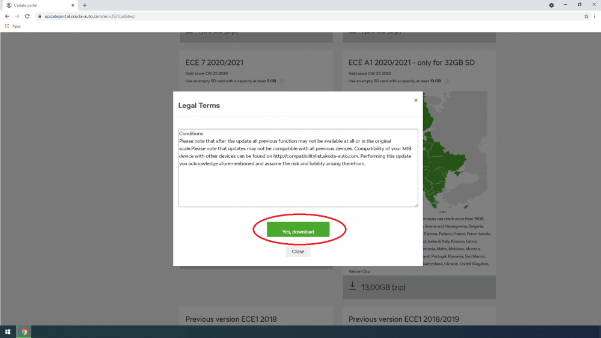Image resolution: width=601 pixels, height=338 pixels.
Task: Click the browser forward arrow
Action: [17, 16]
